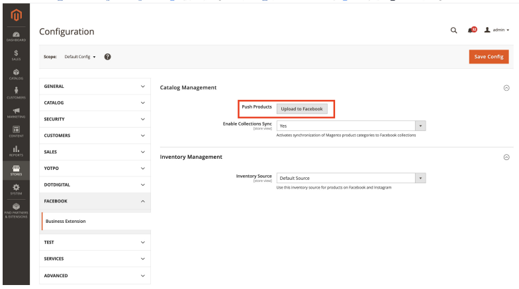Expand the ADVANCED config section
Viewport: 519px width, 289px height.
(x=95, y=275)
